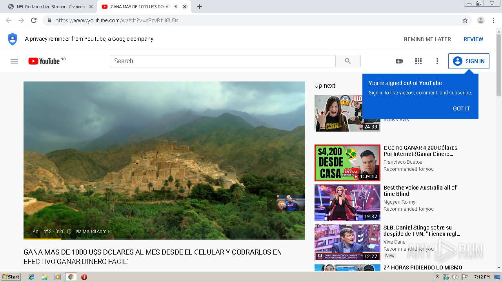
Task: Click the video ad progress bar
Action: (164, 239)
